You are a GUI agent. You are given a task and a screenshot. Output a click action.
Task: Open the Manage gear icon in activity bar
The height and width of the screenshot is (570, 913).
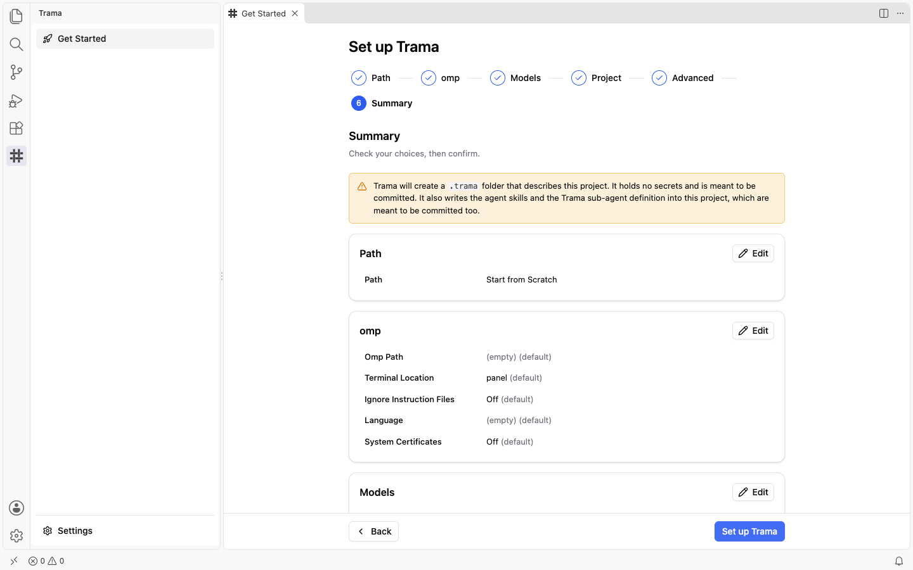tap(16, 536)
